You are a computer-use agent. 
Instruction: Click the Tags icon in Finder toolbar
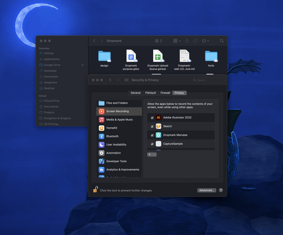pos(195,41)
